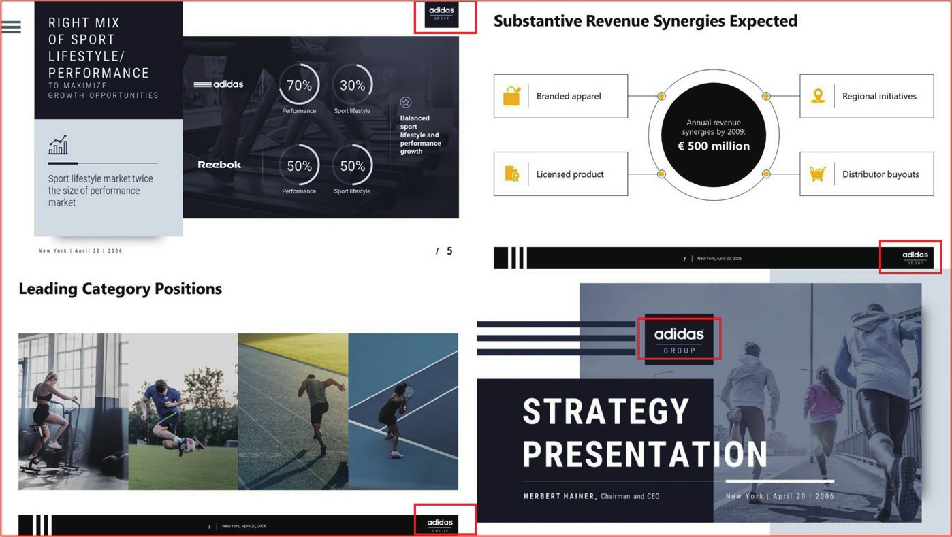
Task: Click page 7 footer New York, April 20, 2006
Action: coord(719,259)
